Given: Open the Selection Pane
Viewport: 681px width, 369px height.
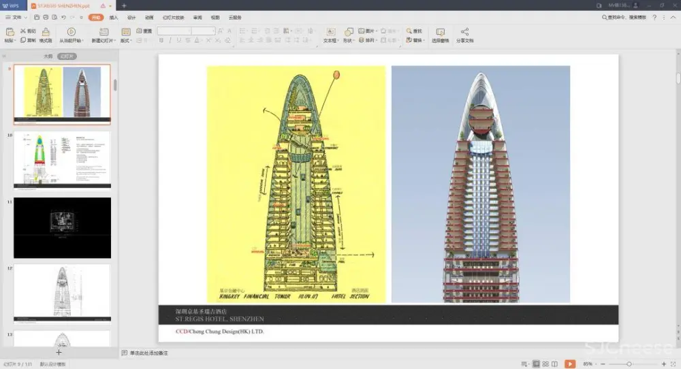Looking at the screenshot, I should 440,32.
